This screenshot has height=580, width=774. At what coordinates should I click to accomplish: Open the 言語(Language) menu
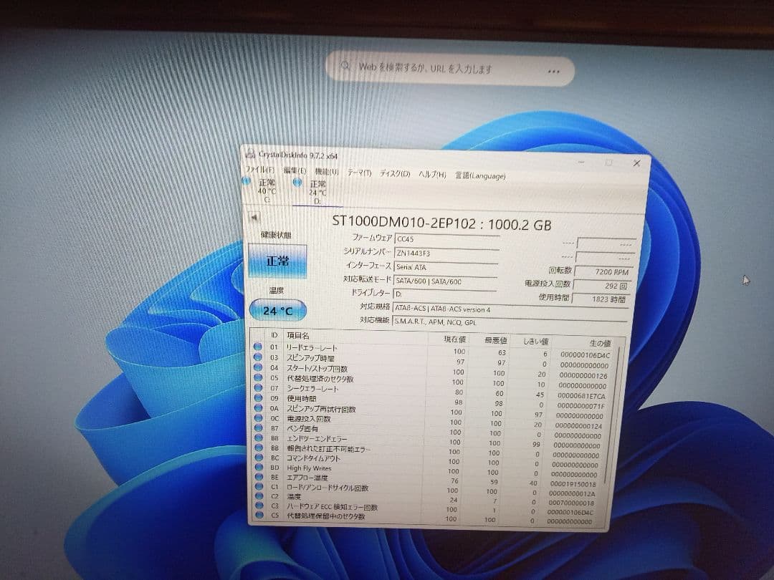click(481, 174)
